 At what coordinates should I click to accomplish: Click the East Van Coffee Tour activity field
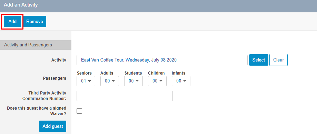[162, 60]
